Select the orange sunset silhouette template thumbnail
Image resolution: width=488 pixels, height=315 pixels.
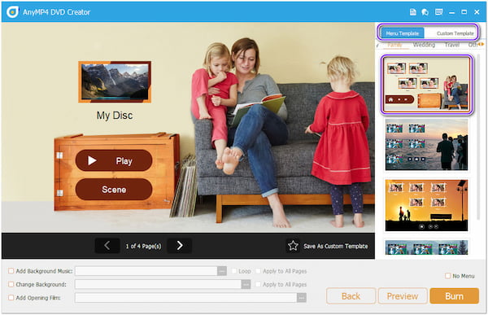[426, 205]
